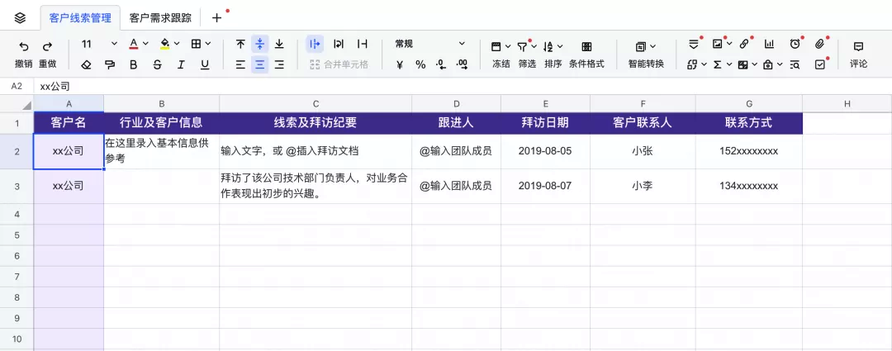Click decrease decimal places icon
892x351 pixels.
click(441, 65)
